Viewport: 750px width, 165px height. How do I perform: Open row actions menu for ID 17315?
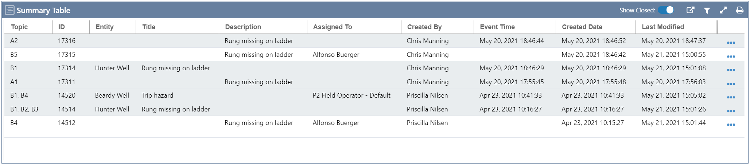731,56
